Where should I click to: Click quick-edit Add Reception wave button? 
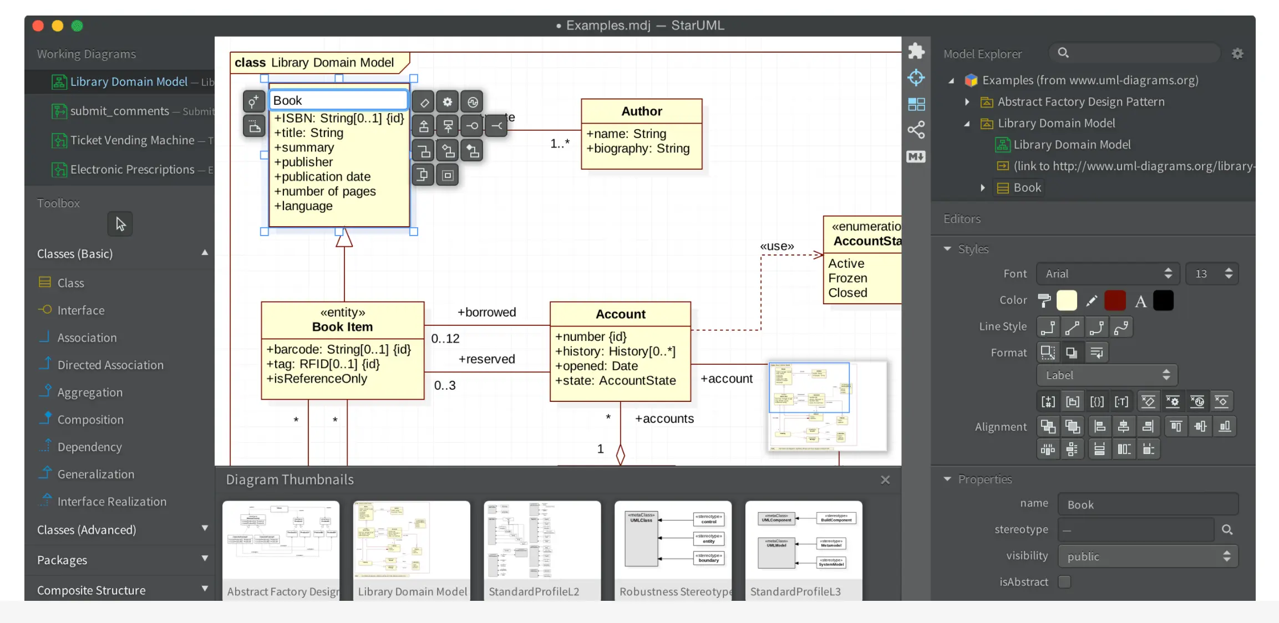pos(472,102)
